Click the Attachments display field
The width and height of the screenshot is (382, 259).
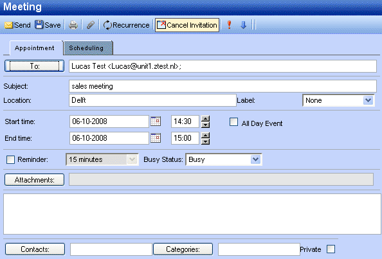(221, 179)
